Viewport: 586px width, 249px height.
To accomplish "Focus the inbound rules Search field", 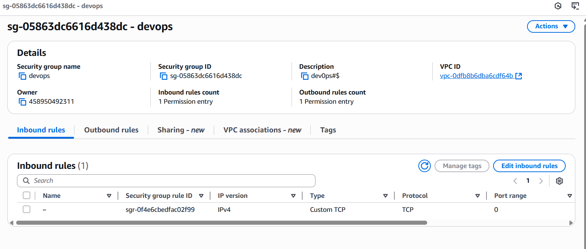I will 166,181.
